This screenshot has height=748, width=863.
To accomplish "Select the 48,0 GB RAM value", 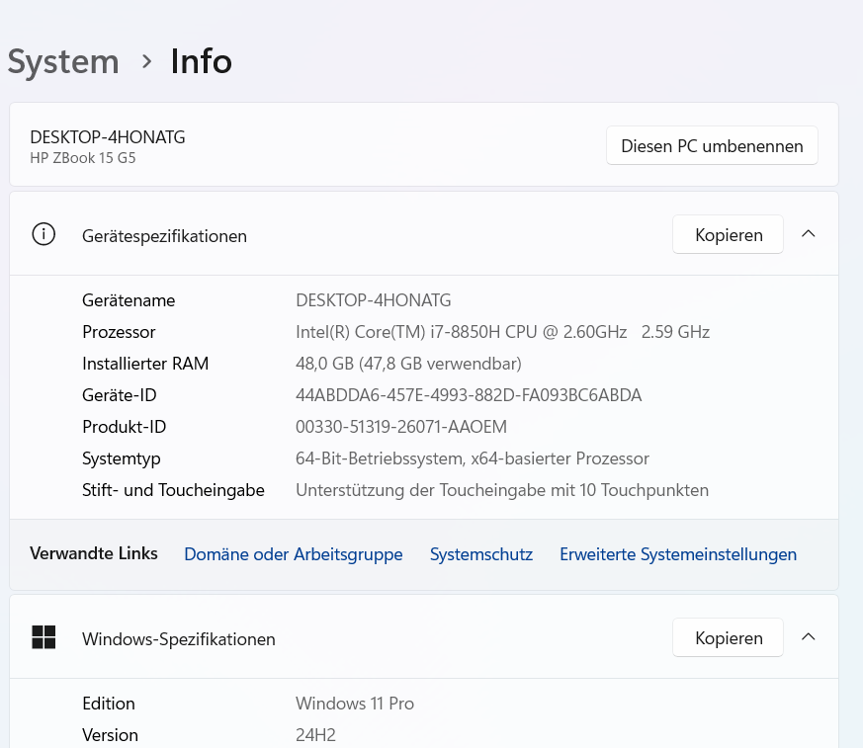I will [408, 364].
